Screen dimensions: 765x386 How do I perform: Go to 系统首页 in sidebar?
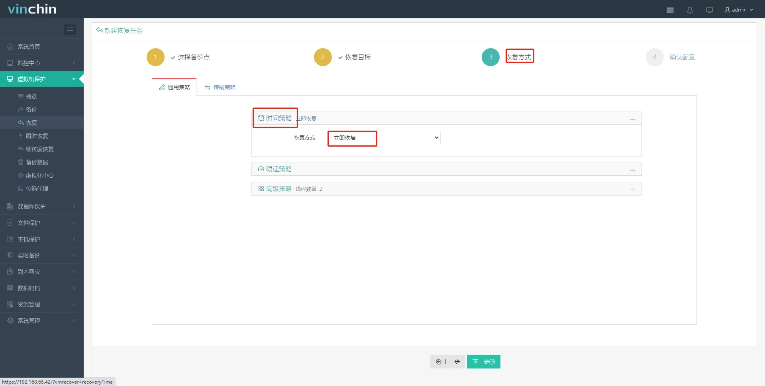click(x=42, y=47)
